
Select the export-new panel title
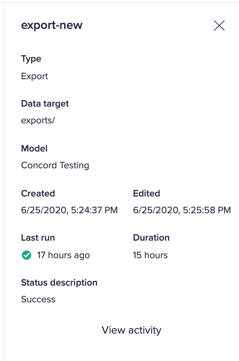[52, 25]
